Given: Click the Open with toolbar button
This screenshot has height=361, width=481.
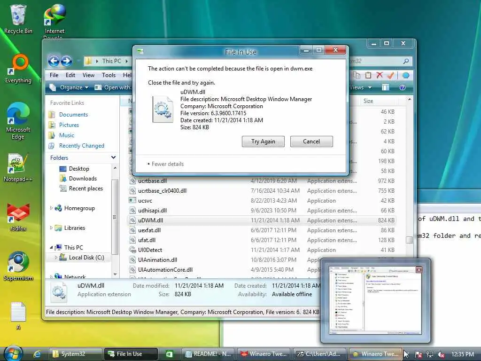Looking at the screenshot, I should (113, 87).
